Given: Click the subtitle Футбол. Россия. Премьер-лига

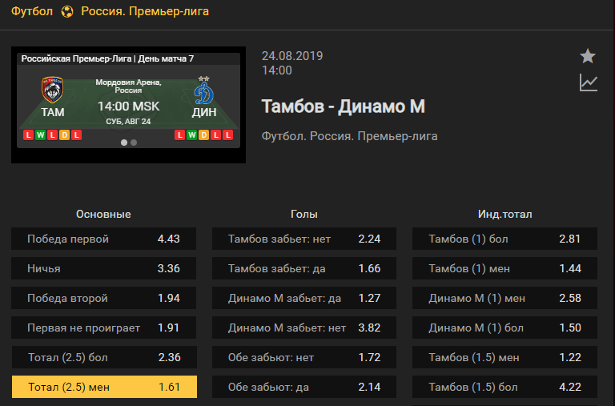Looking at the screenshot, I should (x=349, y=136).
